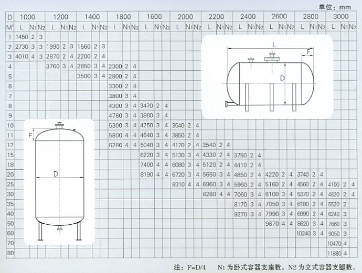Select the length value 1450
This screenshot has height=273, width=362.
click(22, 37)
